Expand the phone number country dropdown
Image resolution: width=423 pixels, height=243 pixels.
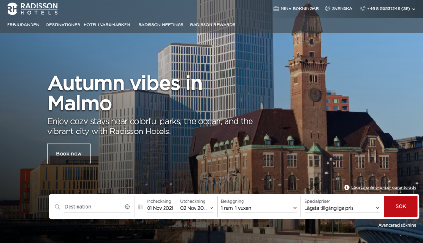coord(414,9)
